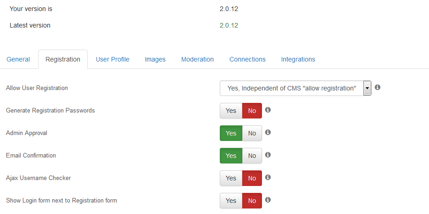Switch to the General tab
The width and height of the screenshot is (429, 214).
click(18, 59)
